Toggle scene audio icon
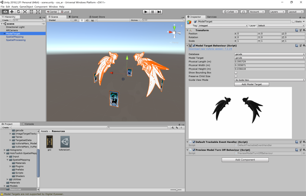This screenshot has height=196, width=306. point(87,20)
